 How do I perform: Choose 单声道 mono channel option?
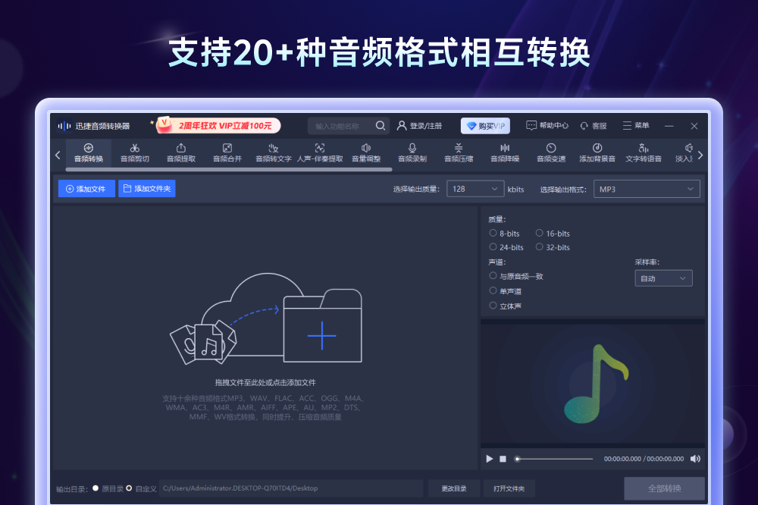coord(505,291)
